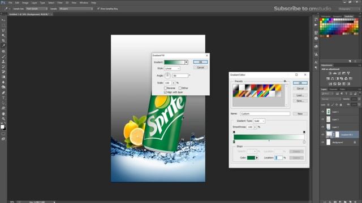Open the color stop Color arrow menu
This screenshot has width=362, height=203.
257,158
